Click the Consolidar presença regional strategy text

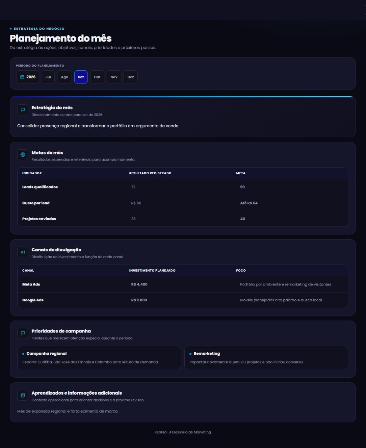[98, 126]
